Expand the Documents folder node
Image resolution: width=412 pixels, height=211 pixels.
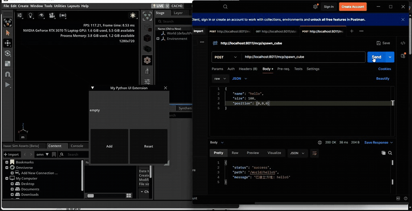coord(12,189)
